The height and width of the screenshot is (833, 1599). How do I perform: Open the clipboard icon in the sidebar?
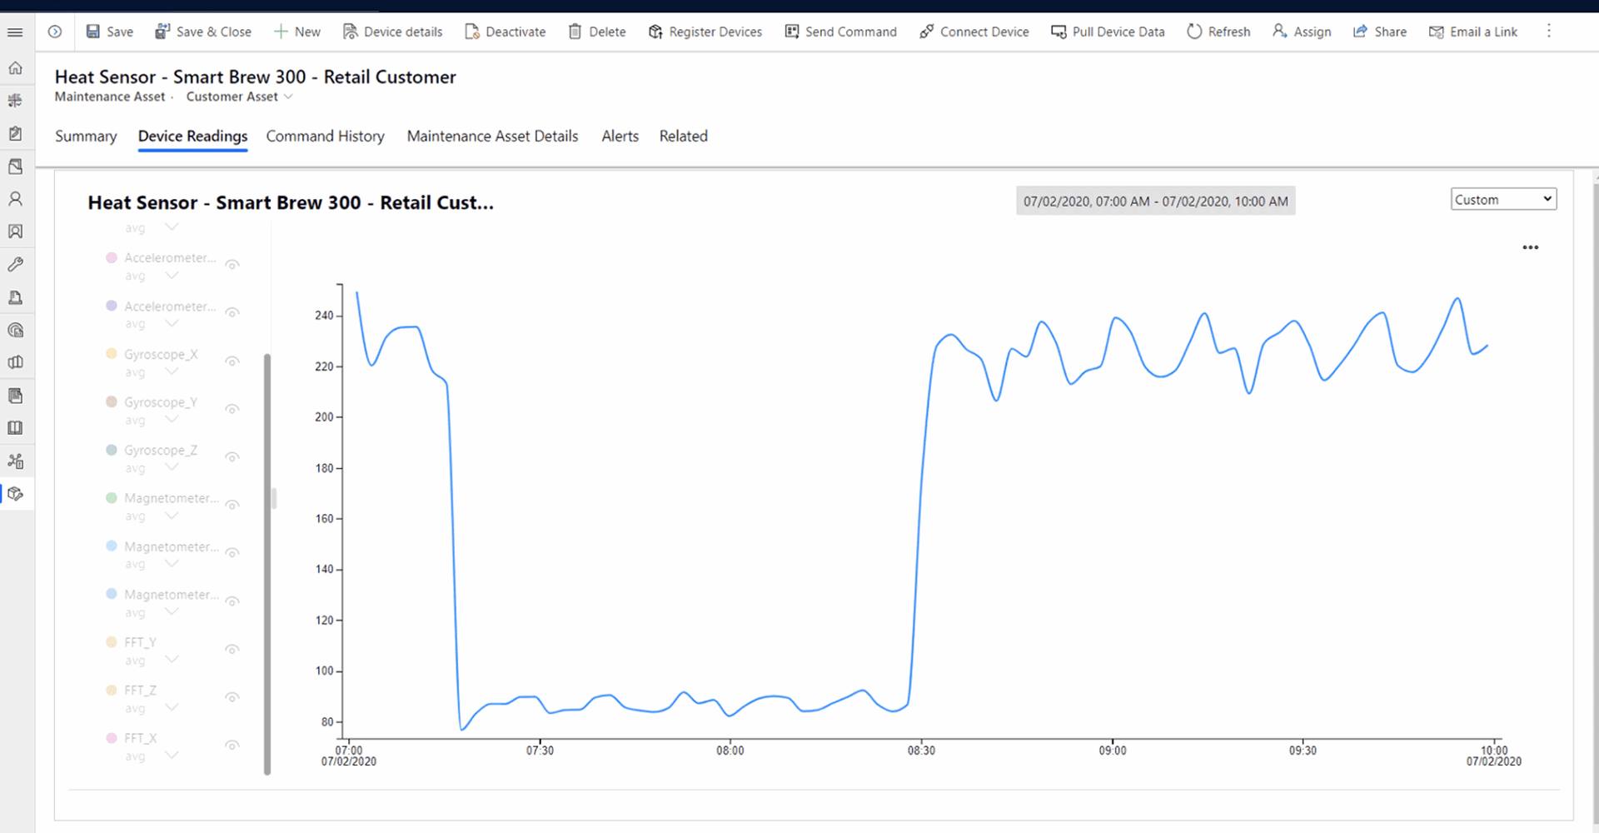15,133
